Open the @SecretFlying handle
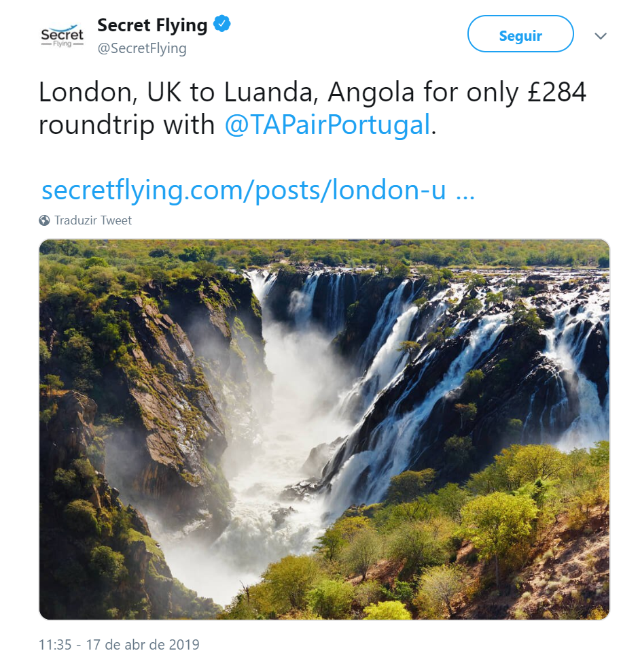Screen dimensions: 640x653 pyautogui.click(x=142, y=48)
